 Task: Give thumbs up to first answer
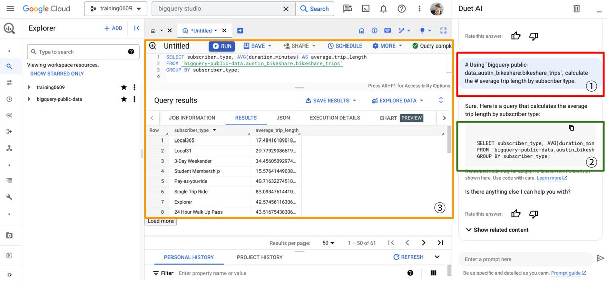click(x=515, y=36)
